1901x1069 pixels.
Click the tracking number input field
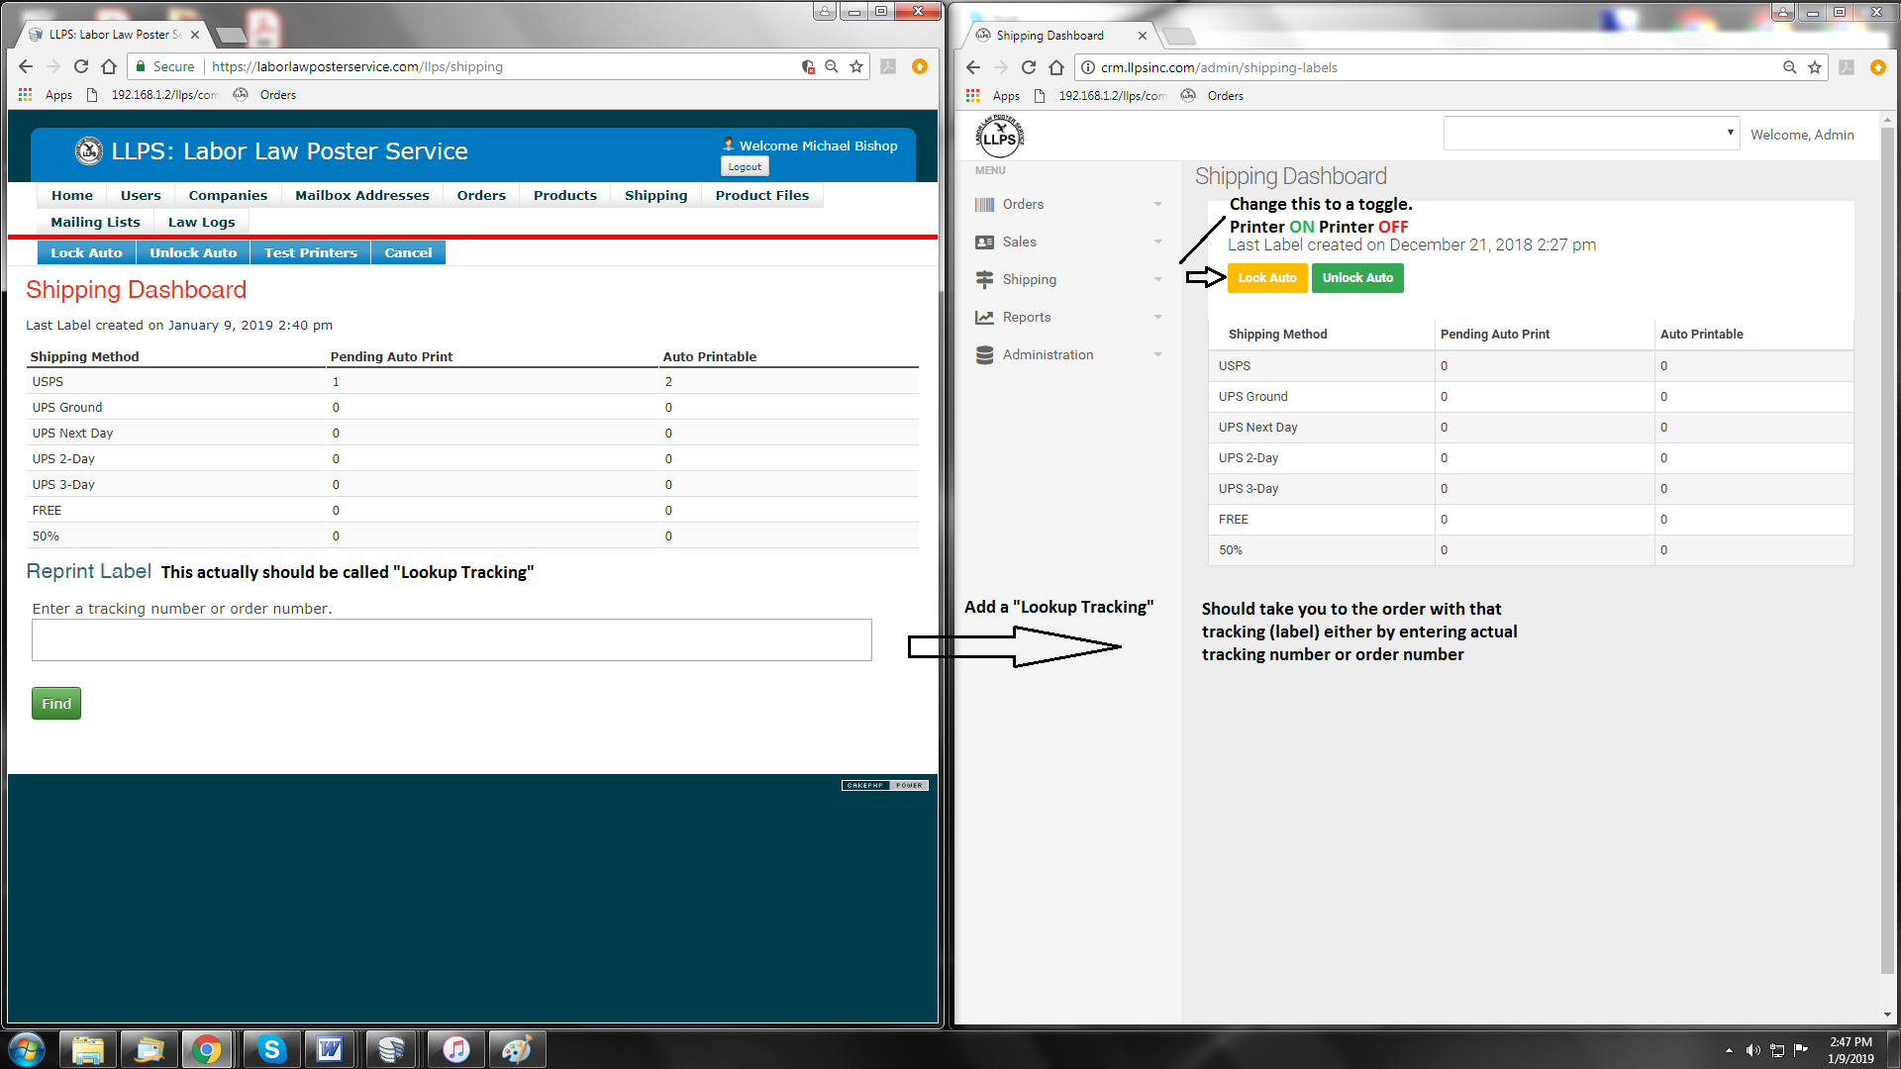[451, 640]
